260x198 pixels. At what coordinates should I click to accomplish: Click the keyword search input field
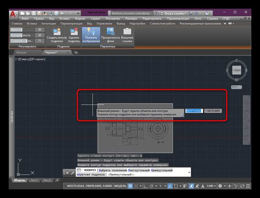click(x=131, y=13)
